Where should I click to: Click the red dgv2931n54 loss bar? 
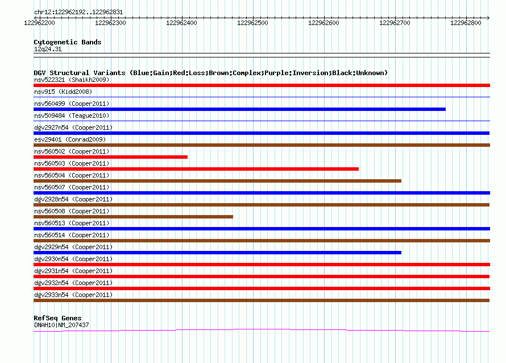coord(262,277)
